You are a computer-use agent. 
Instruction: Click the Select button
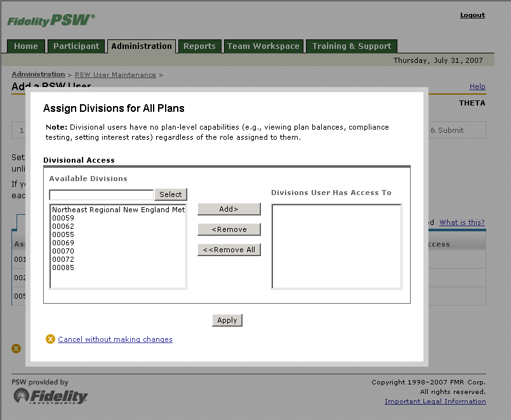[171, 194]
